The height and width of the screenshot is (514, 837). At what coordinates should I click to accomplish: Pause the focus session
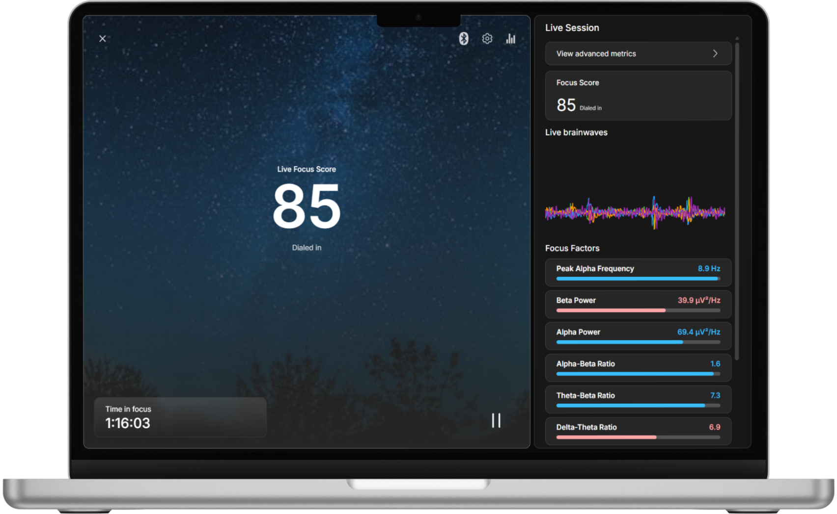click(496, 420)
